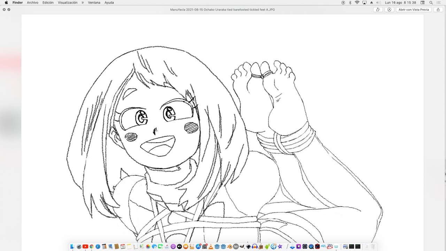Launch Audacity headphones icon in Dock

(x=255, y=246)
